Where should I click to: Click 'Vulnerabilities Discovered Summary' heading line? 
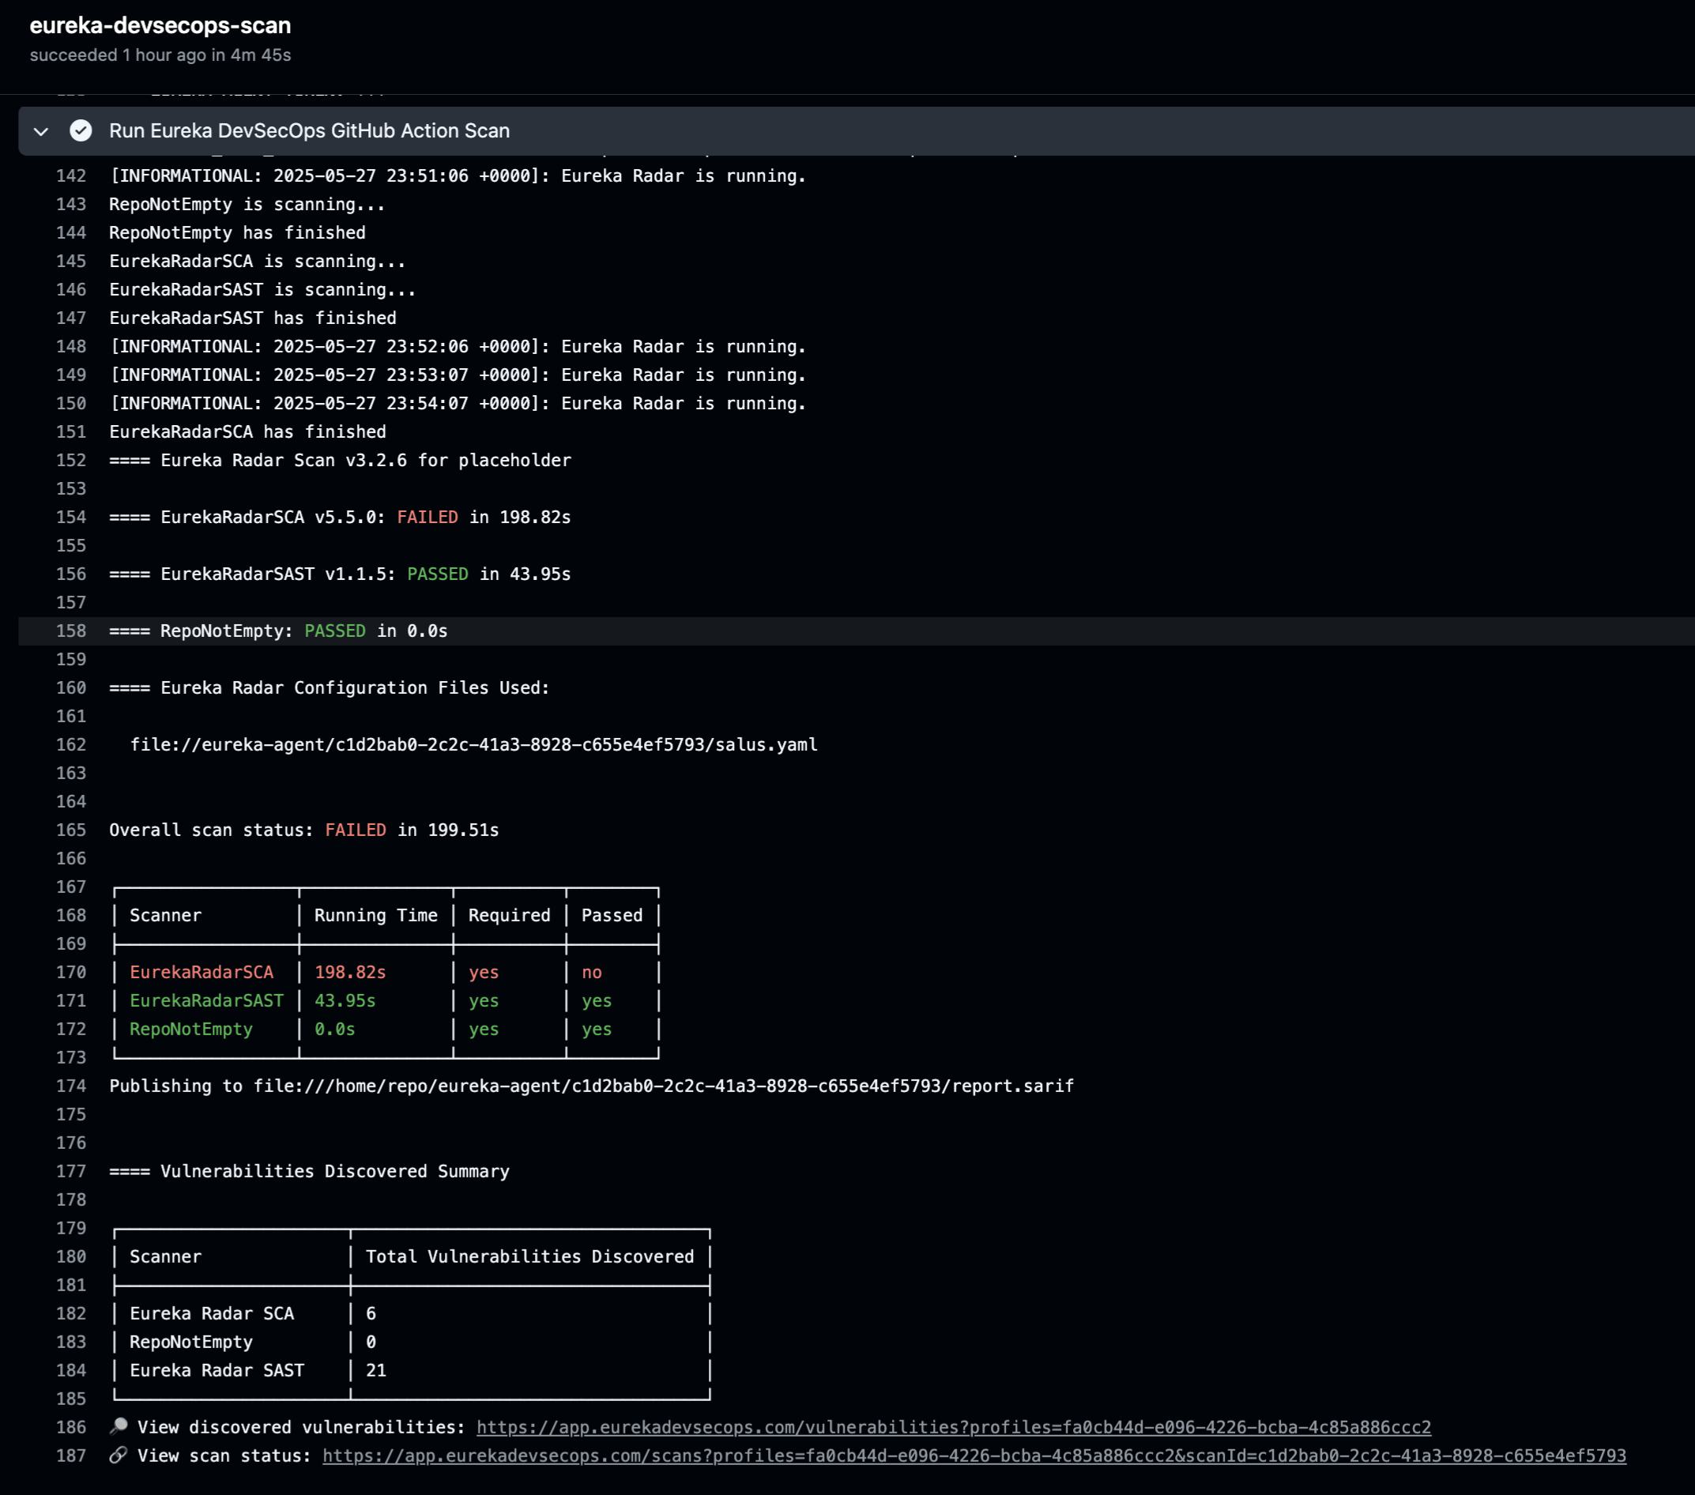point(309,1171)
